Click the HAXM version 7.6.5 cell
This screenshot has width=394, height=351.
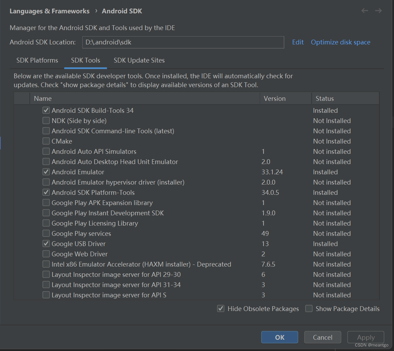[x=268, y=264]
